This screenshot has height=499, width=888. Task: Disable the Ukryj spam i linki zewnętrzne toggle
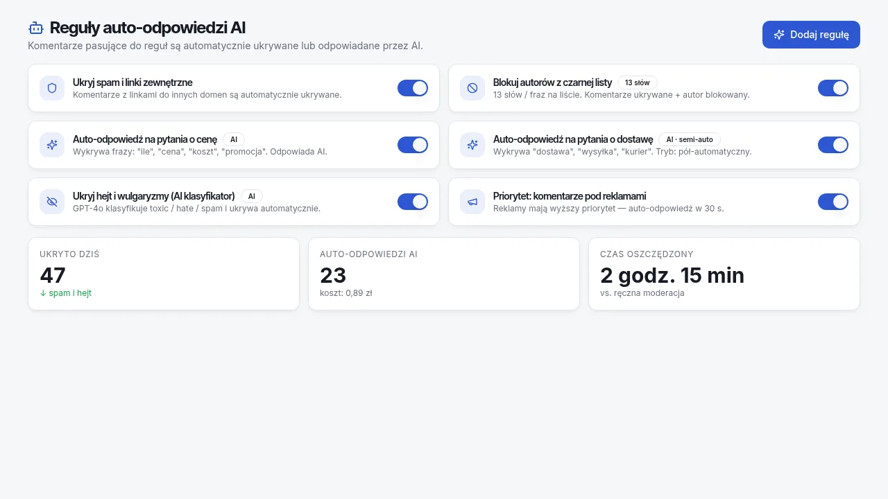(413, 88)
